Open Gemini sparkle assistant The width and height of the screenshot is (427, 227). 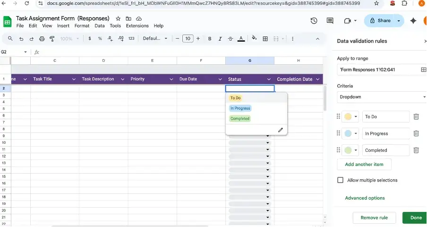(413, 21)
